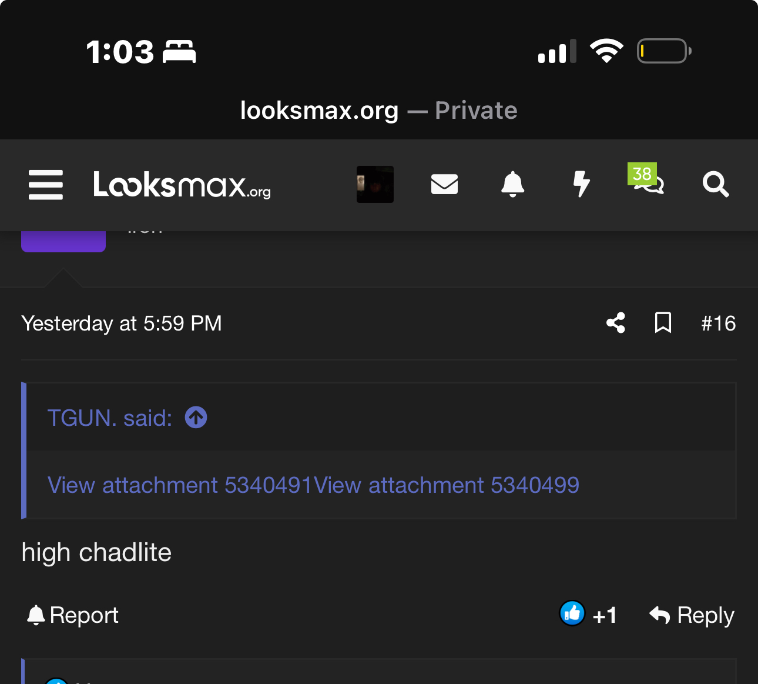View the +1 reactions list

pyautogui.click(x=605, y=616)
